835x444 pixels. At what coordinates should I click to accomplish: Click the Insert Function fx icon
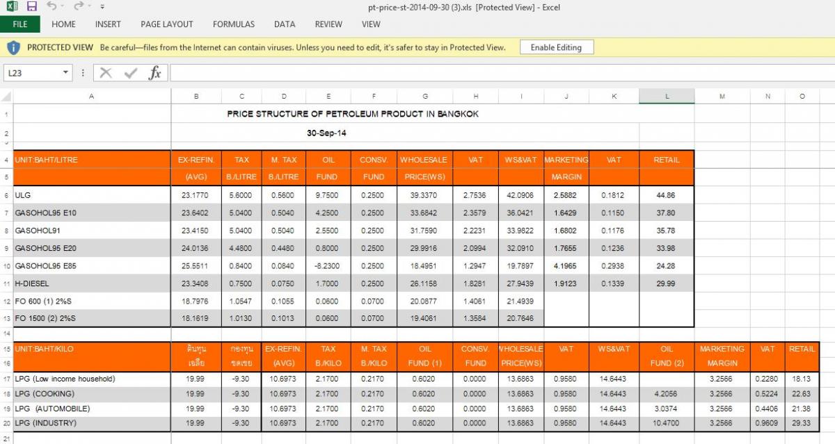[155, 72]
